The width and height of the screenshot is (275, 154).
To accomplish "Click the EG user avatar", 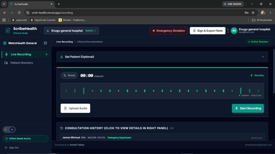I will 234,31.
